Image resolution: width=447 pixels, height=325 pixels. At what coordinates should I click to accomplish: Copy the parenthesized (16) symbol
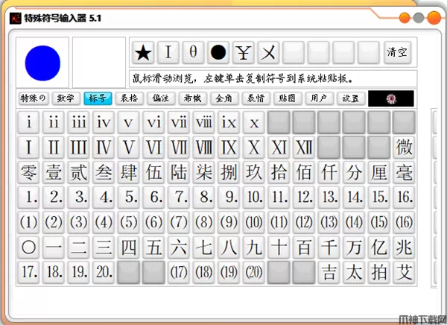point(404,222)
